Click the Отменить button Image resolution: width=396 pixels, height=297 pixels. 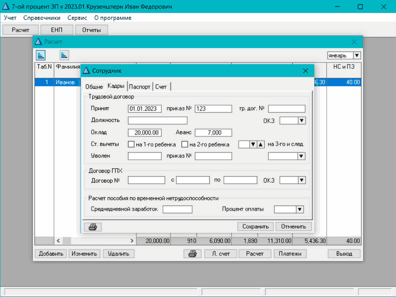294,227
